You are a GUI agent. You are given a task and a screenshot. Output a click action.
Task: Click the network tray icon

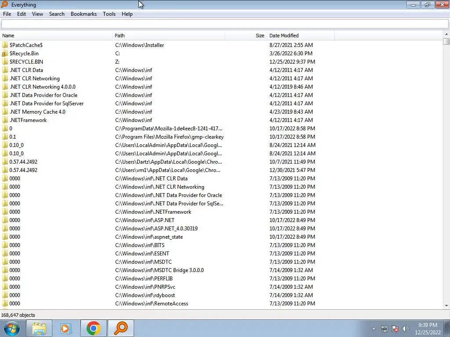click(x=384, y=329)
